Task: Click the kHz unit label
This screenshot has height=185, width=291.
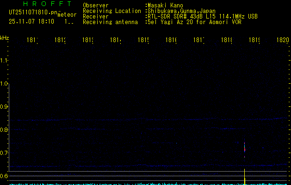Action: pos(5,37)
